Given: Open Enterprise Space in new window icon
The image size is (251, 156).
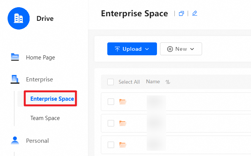Looking at the screenshot, I should (x=181, y=14).
